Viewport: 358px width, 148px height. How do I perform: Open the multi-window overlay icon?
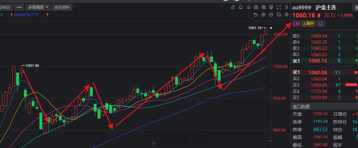(264, 7)
